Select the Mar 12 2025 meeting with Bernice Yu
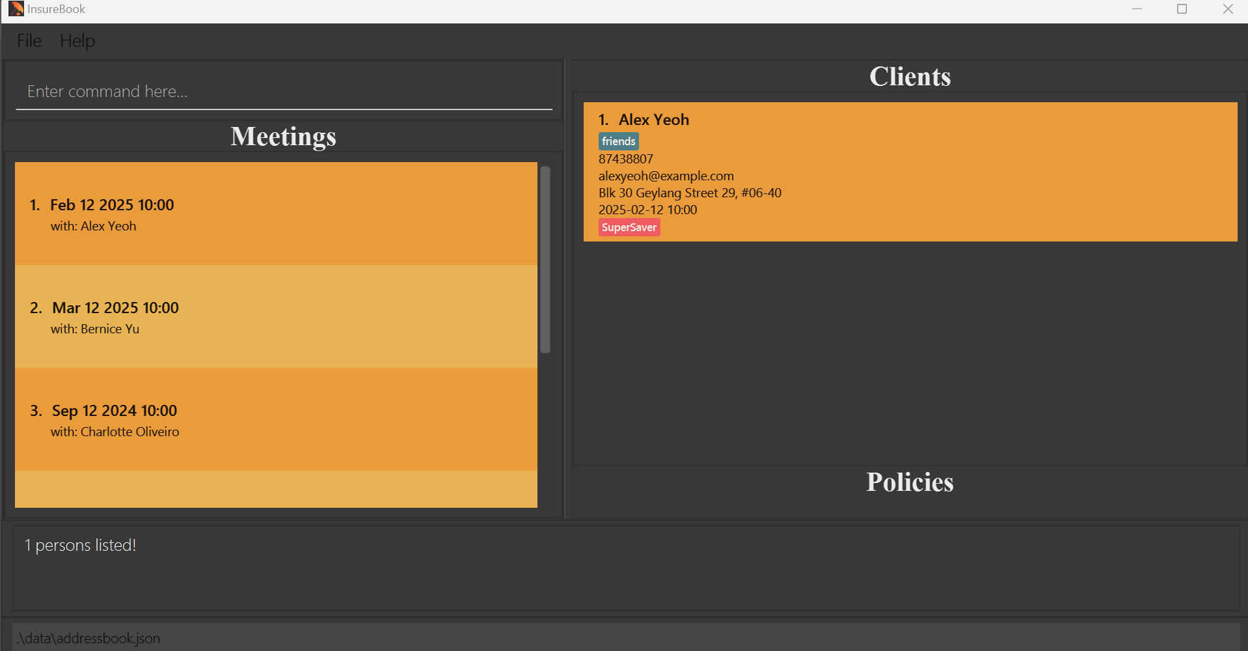This screenshot has height=651, width=1248. coord(276,317)
